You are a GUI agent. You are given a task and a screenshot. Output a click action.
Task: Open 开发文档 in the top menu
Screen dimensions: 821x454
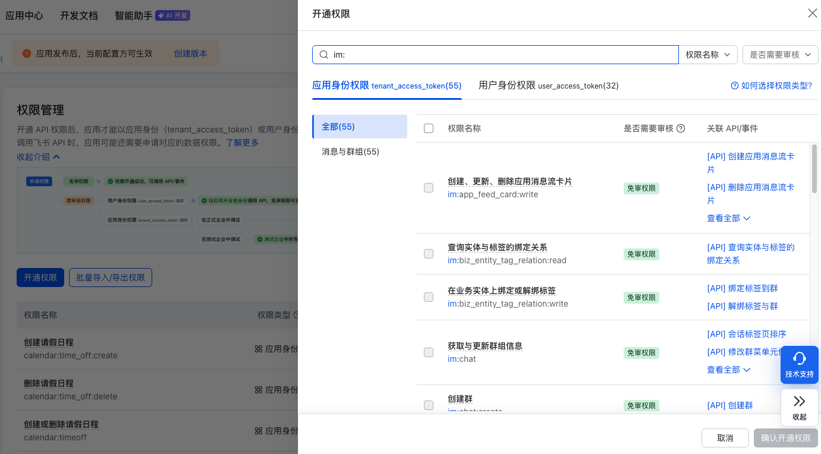tap(79, 15)
